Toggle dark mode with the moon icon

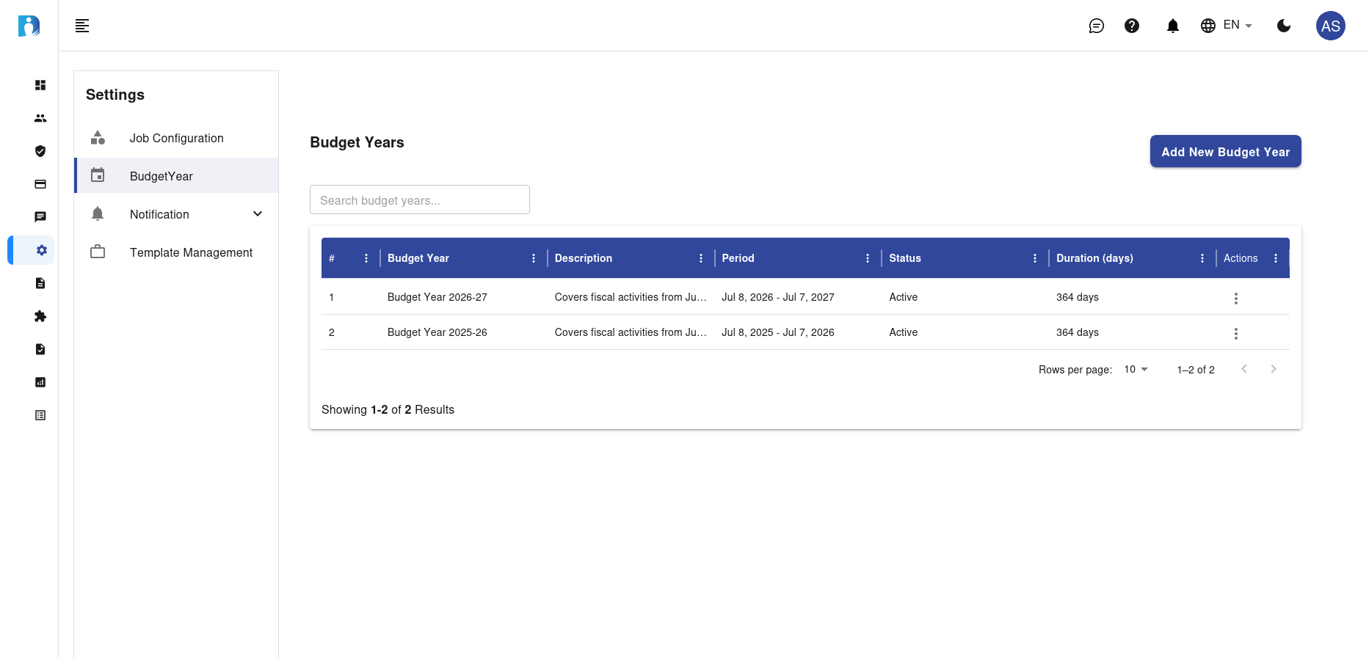point(1284,26)
